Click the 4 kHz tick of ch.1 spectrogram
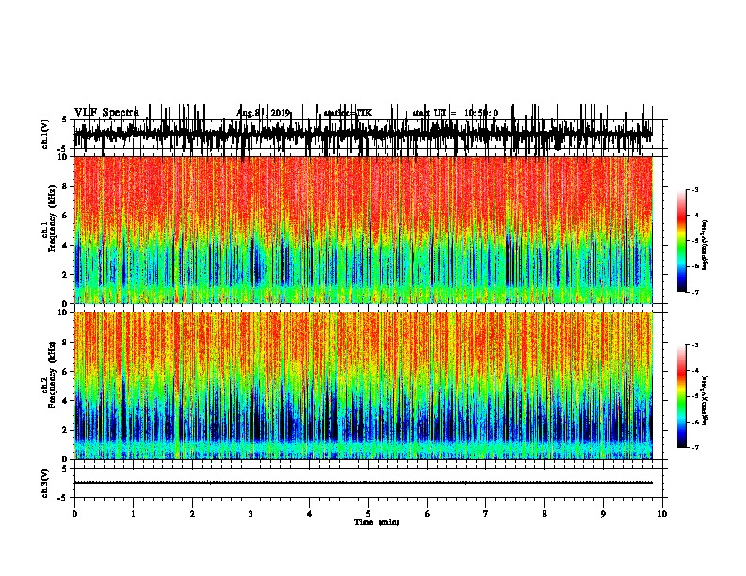 66,246
